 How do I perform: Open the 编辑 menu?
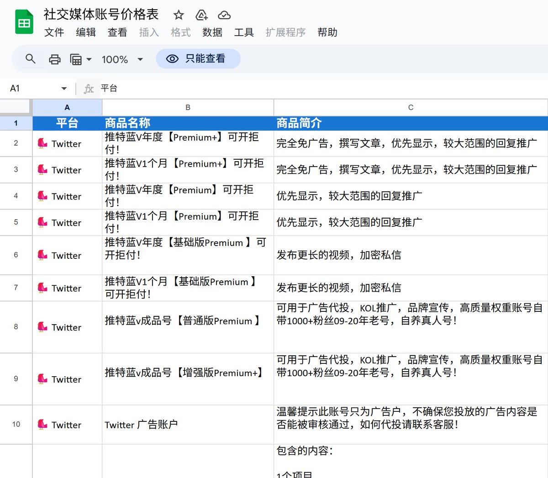(x=85, y=32)
